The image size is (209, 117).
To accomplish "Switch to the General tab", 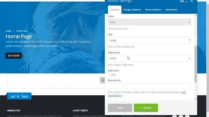I will [115, 9].
